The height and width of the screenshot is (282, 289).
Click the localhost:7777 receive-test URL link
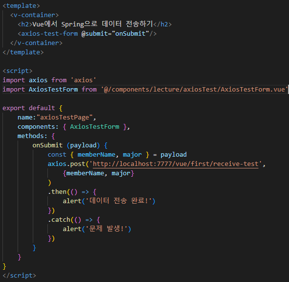click(176, 164)
